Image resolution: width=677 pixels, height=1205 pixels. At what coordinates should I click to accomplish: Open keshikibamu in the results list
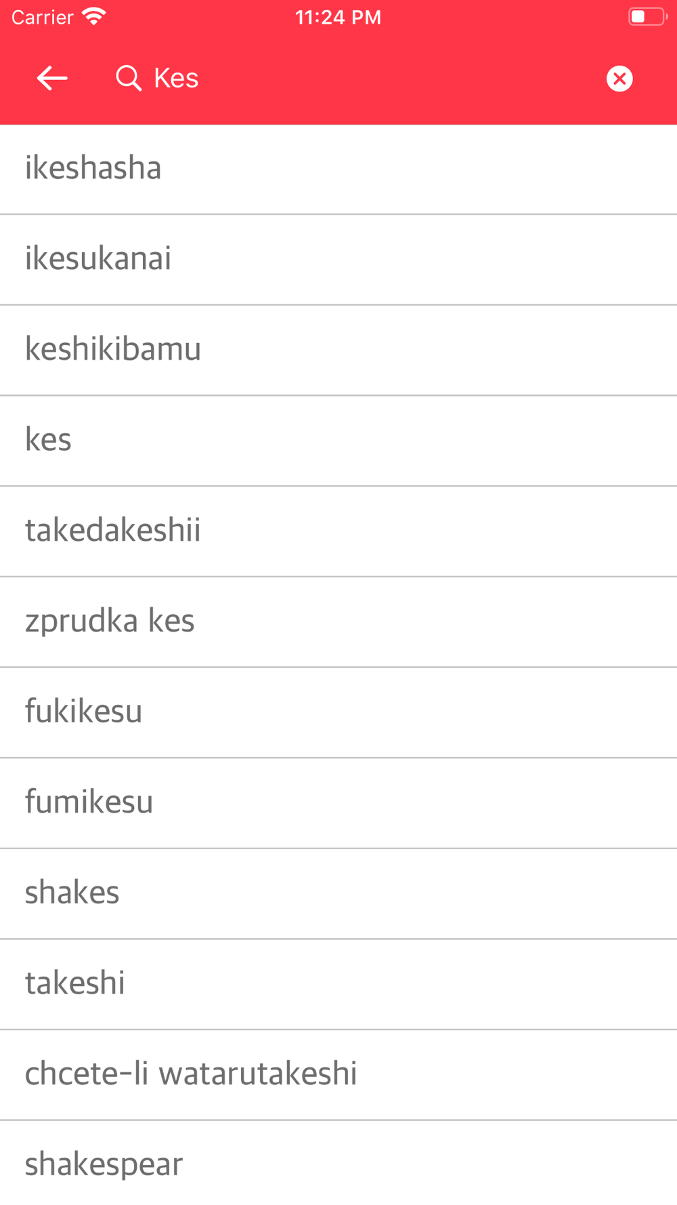[338, 350]
